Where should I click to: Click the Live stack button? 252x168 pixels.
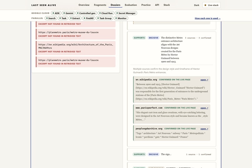(x=211, y=5)
